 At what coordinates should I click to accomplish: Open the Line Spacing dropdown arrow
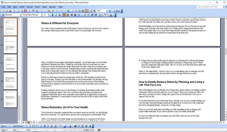(x=81, y=15)
